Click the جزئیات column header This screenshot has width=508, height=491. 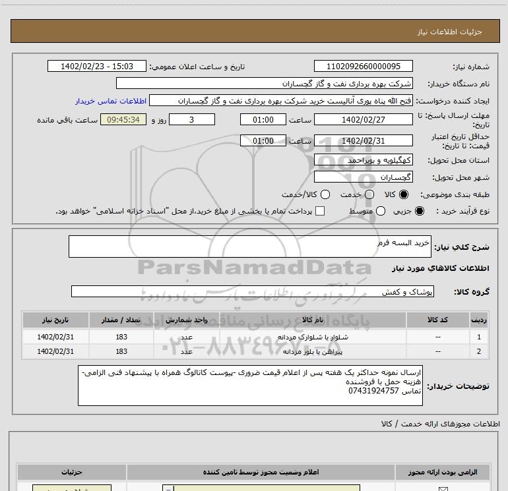click(x=72, y=473)
